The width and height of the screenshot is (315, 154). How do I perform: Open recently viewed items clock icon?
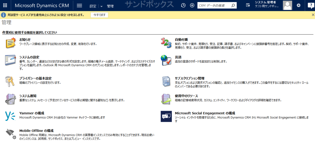pyautogui.click(x=183, y=6)
